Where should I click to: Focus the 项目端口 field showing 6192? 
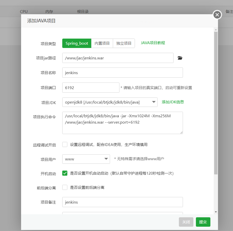pyautogui.click(x=91, y=88)
